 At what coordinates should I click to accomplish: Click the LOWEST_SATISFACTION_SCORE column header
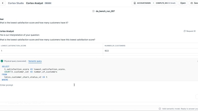point(13,46)
